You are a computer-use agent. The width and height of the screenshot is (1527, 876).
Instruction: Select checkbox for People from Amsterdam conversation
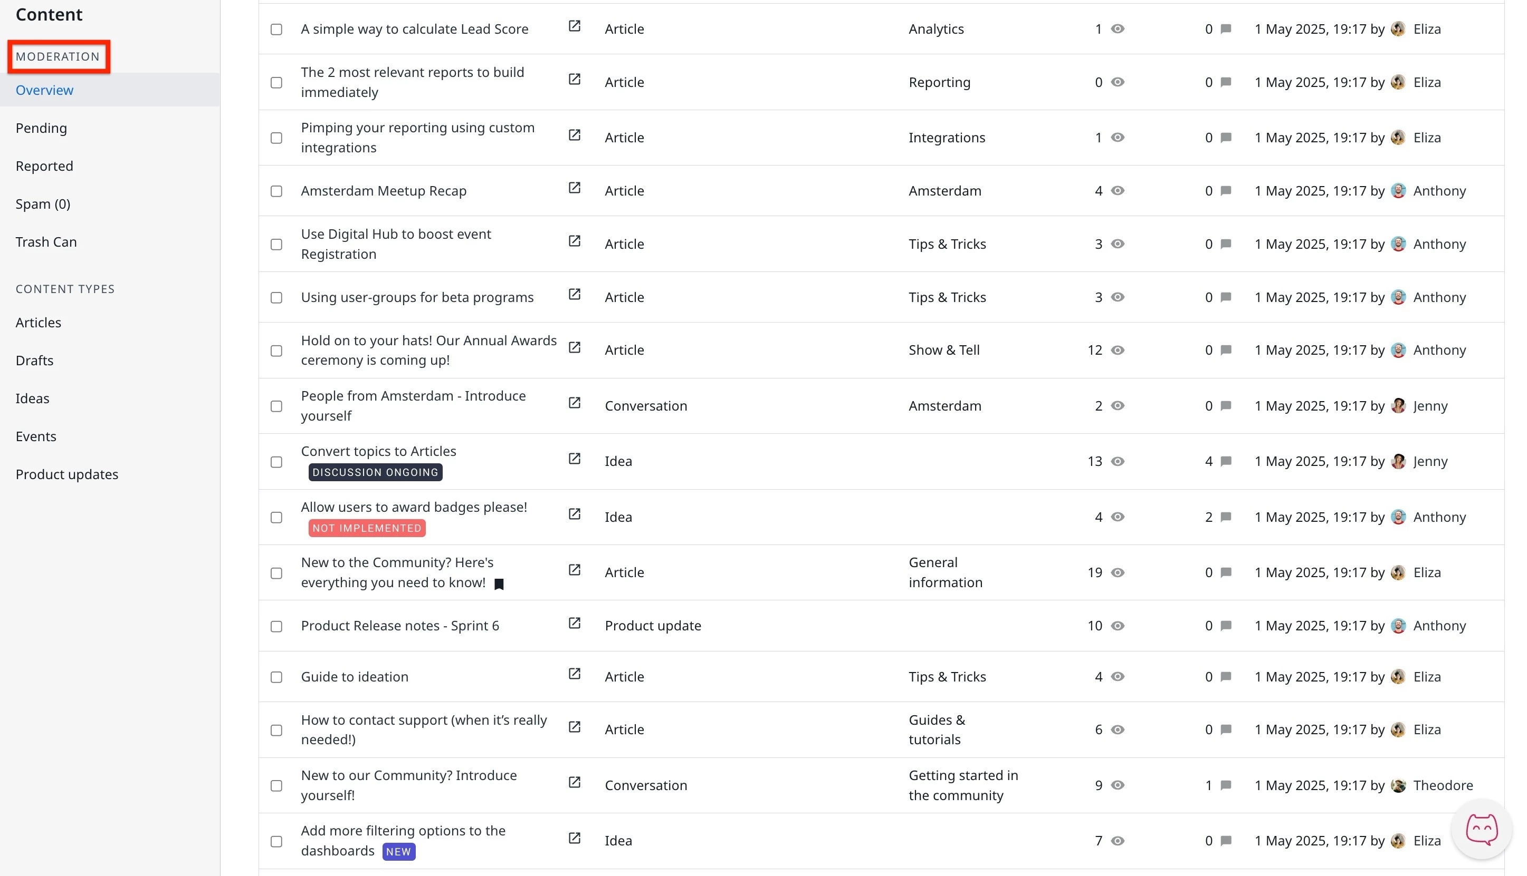(x=276, y=407)
